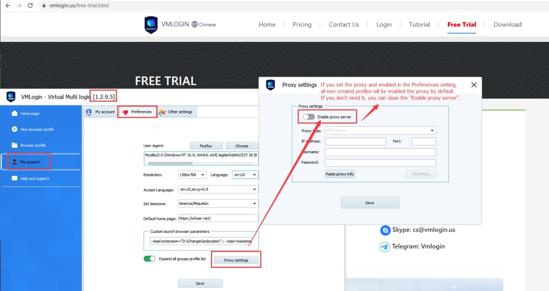
Task: Open the Pricing menu item
Action: [302, 24]
